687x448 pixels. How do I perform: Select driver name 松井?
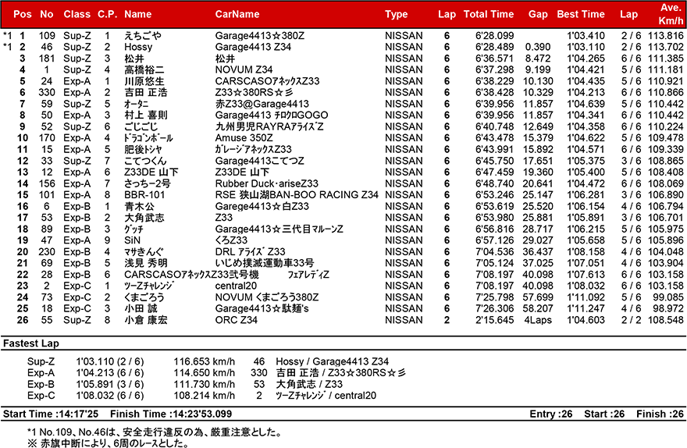pos(134,59)
